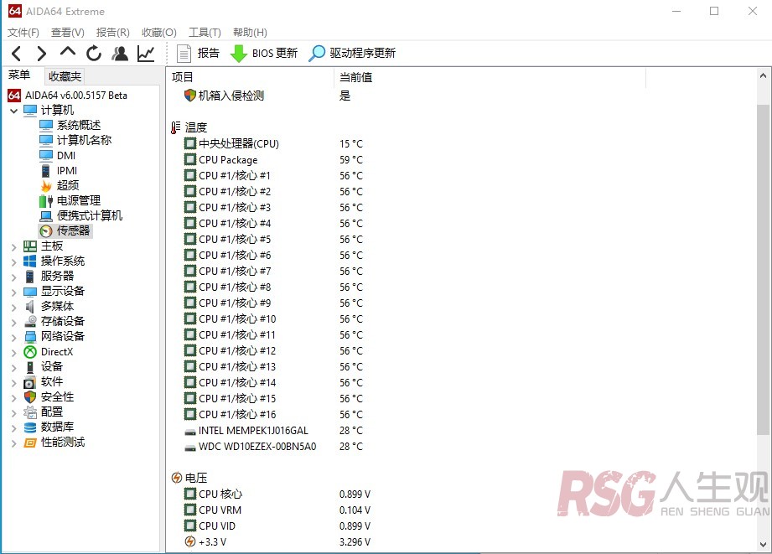Viewport: 772px width, 554px height.
Task: Click 驱动程序更新 search button
Action: tap(352, 53)
